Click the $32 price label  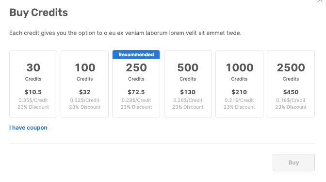pos(84,92)
